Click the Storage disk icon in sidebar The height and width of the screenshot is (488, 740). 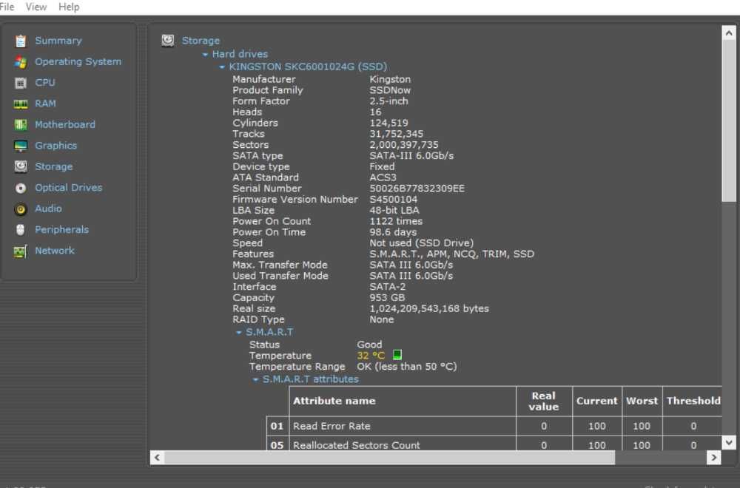(20, 166)
